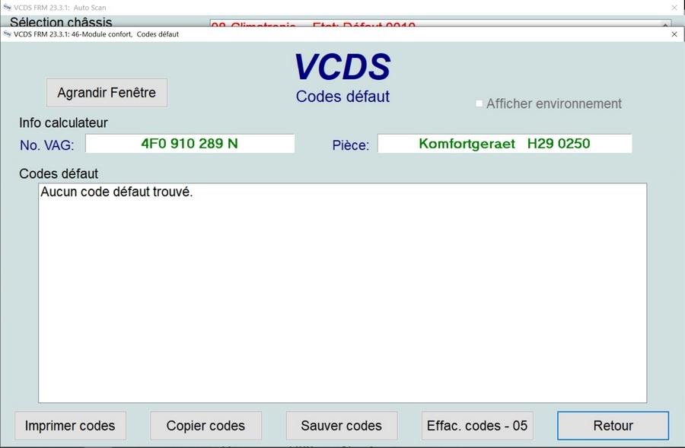Select the text 'Aucun code défaut trouvé.'

point(116,192)
